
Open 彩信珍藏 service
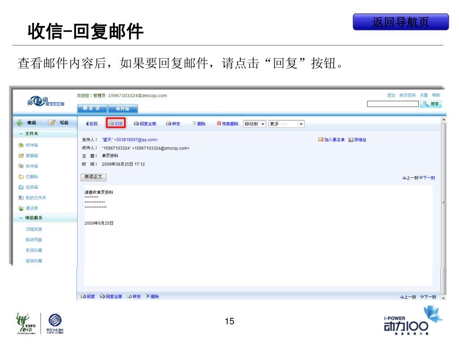[x=34, y=250]
